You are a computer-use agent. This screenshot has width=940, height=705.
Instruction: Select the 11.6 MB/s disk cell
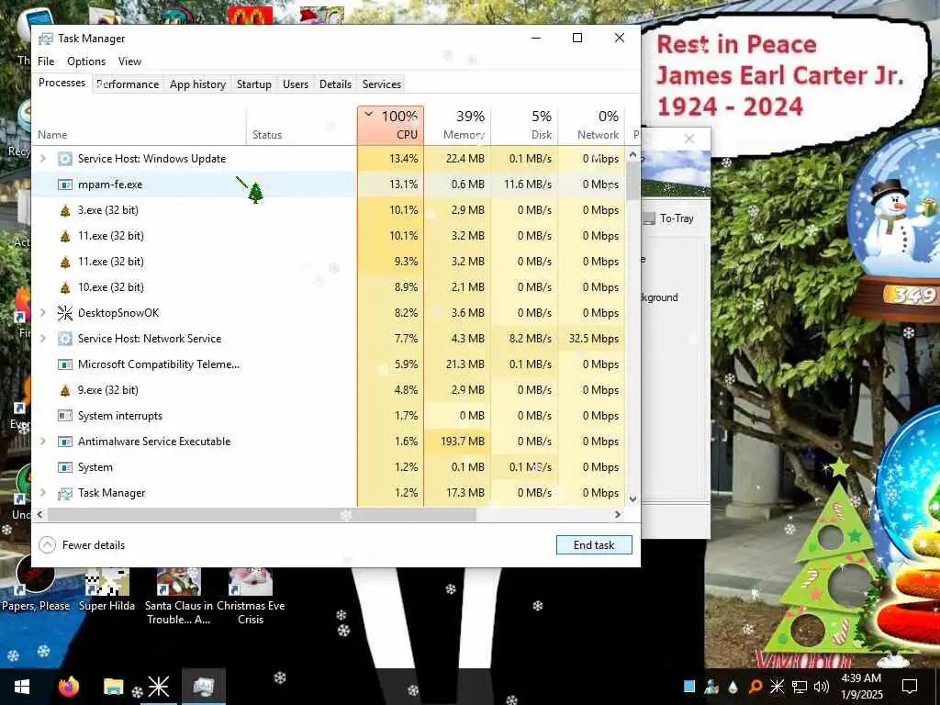524,185
